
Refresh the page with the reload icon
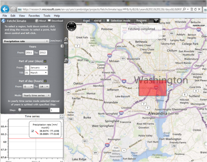coord(195,9)
